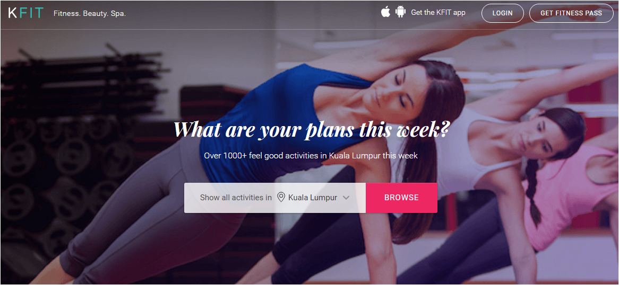This screenshot has height=285, width=619.
Task: Expand the city chevron arrow
Action: (x=346, y=198)
